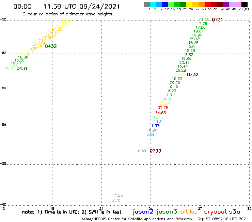
Task: Select the jason3 satellite legend label
Action: [167, 212]
